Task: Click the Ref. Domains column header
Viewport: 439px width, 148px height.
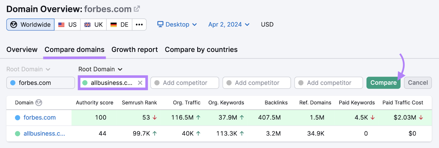Action: coord(315,103)
